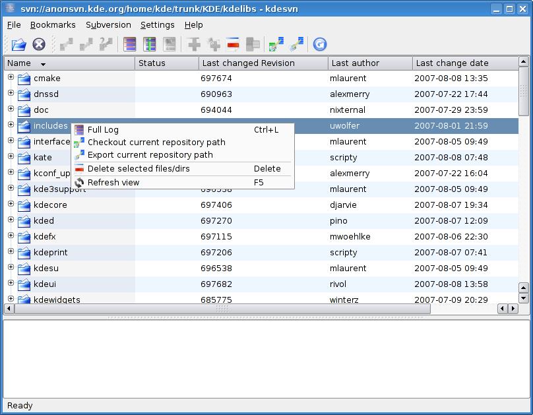Expand the kconf_update tree node
Viewport: 533px width, 415px height.
pyautogui.click(x=11, y=172)
